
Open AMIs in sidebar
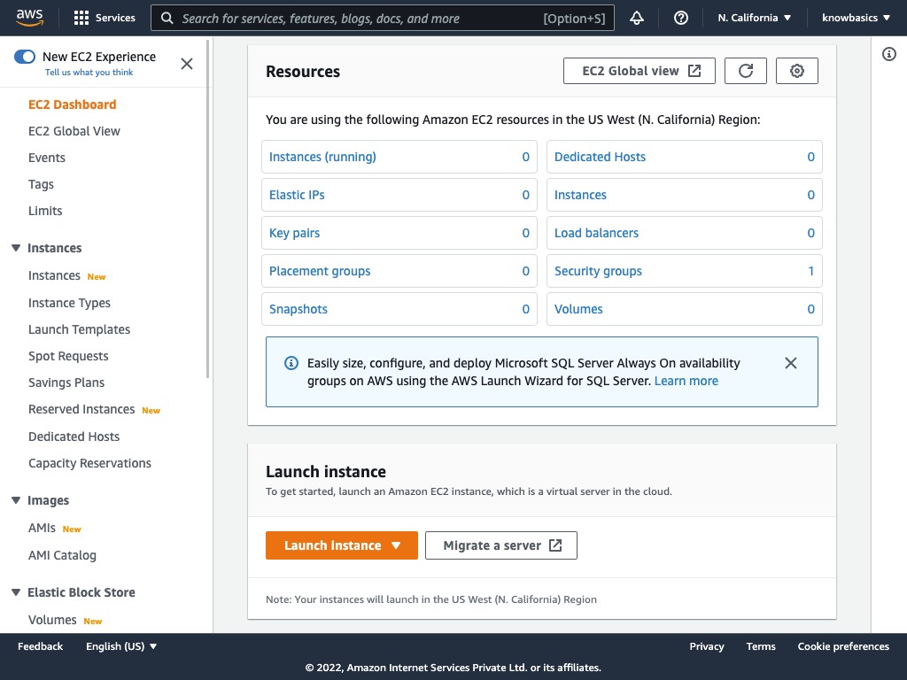(43, 528)
